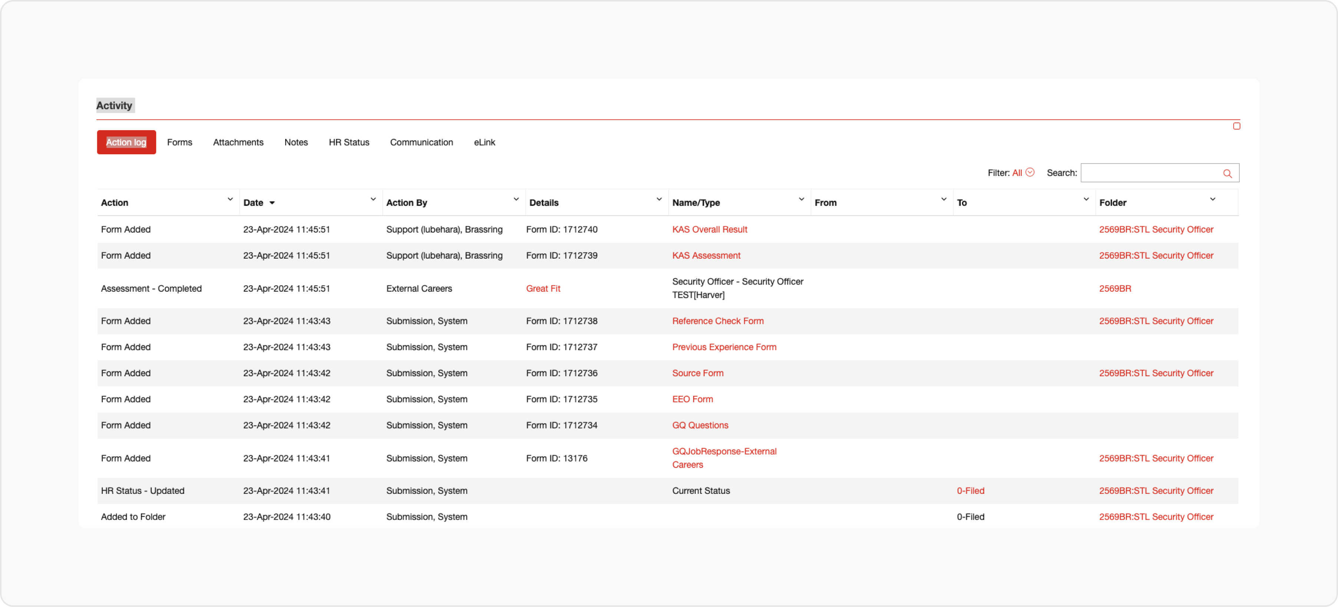Click the small square icon below red line
This screenshot has height=607, width=1338.
(x=1236, y=126)
